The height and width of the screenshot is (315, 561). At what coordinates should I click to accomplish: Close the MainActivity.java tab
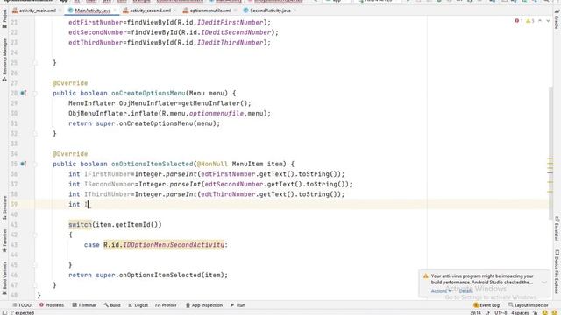(x=115, y=10)
